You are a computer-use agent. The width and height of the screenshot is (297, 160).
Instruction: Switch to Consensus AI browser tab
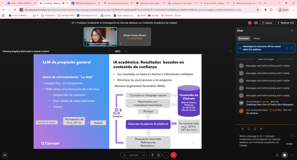[x=182, y=3]
